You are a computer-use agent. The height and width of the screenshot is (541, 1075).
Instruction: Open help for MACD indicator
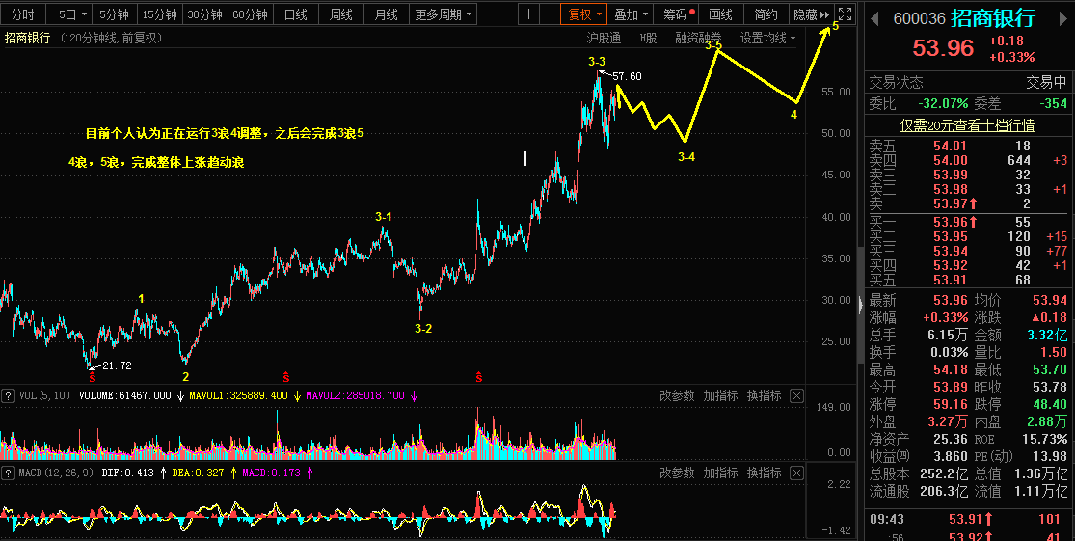coord(9,473)
